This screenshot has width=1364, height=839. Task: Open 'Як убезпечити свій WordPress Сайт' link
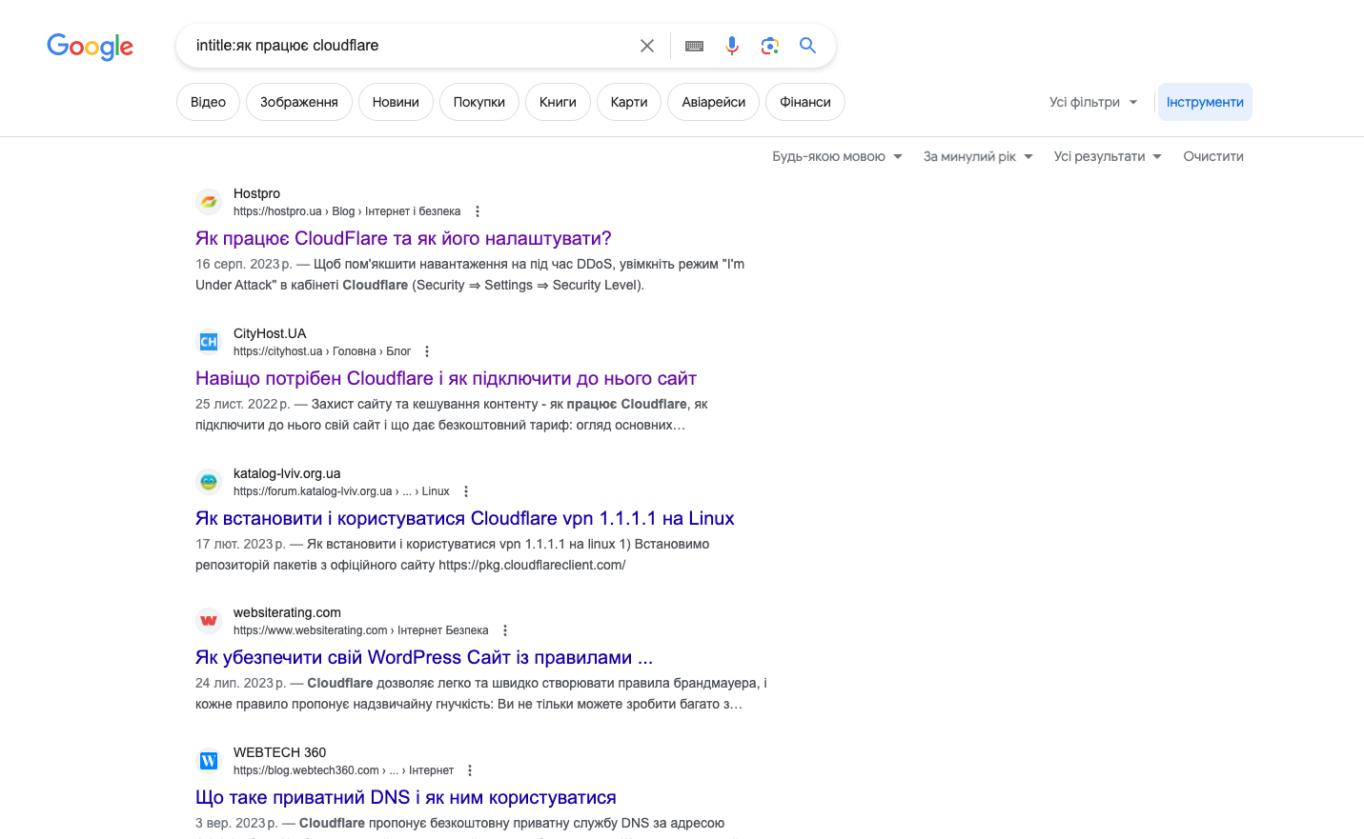point(424,657)
